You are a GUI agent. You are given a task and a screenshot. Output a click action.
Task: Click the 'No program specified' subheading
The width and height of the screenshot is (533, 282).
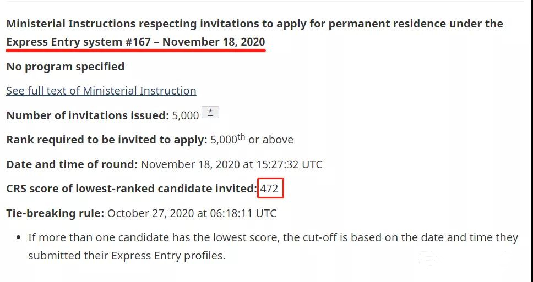tap(66, 67)
